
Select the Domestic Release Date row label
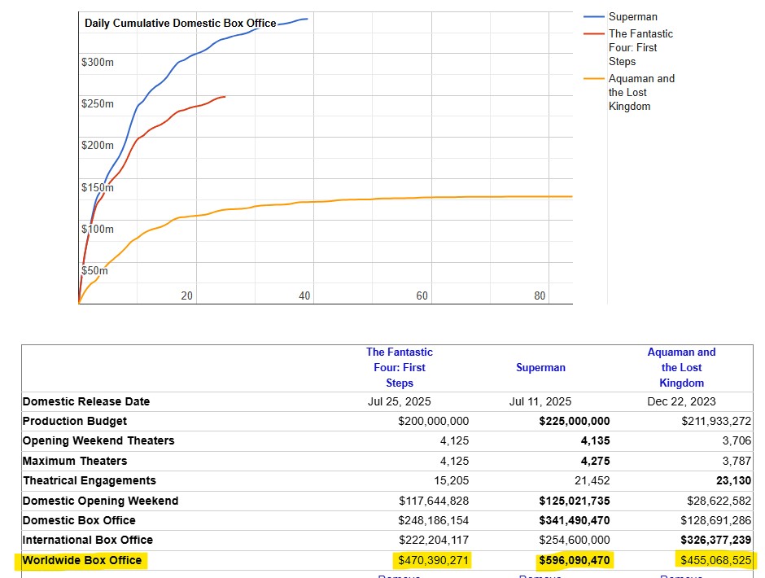(86, 401)
